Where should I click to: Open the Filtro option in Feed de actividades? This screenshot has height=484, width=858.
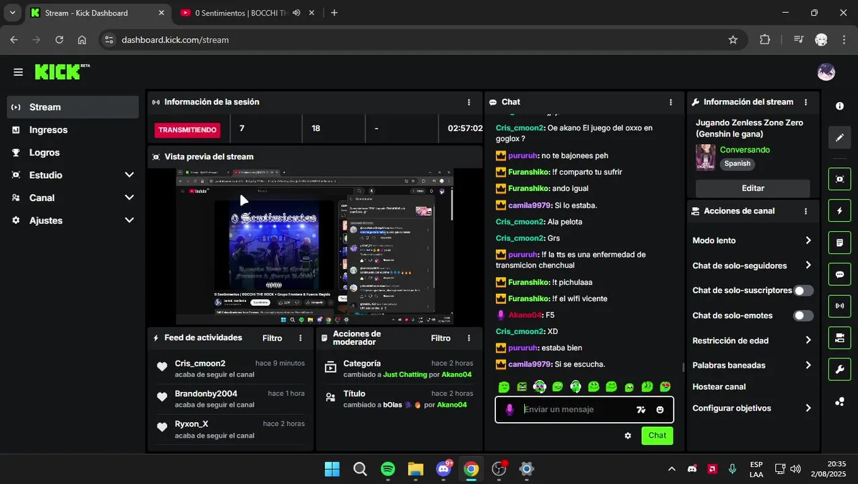click(273, 338)
